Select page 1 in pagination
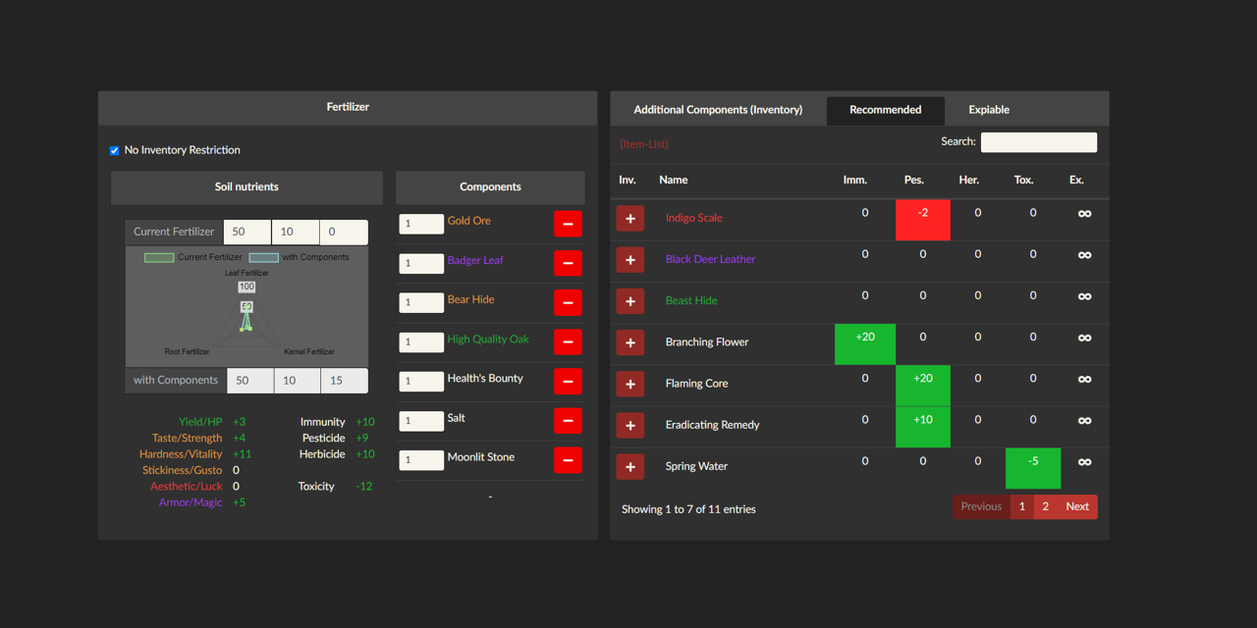The height and width of the screenshot is (628, 1257). coord(1022,507)
